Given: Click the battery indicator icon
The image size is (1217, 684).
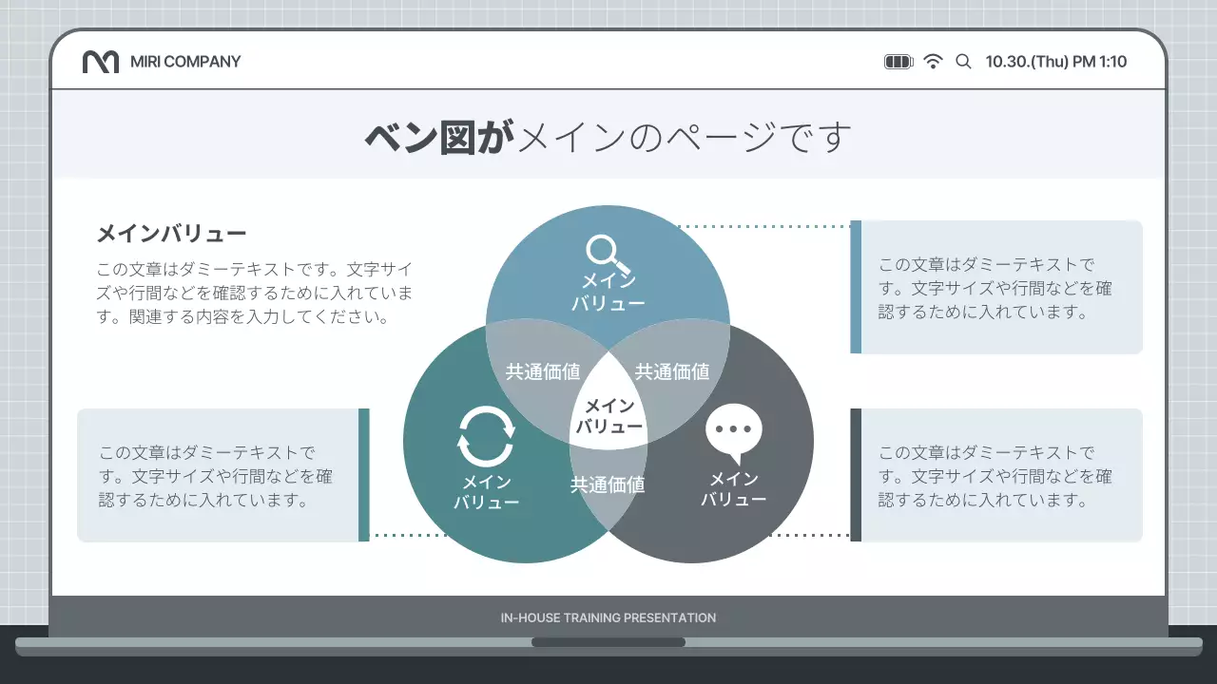Looking at the screenshot, I should 898,60.
